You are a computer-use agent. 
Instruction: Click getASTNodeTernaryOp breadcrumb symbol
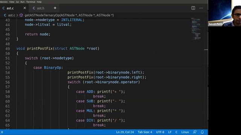[69, 15]
